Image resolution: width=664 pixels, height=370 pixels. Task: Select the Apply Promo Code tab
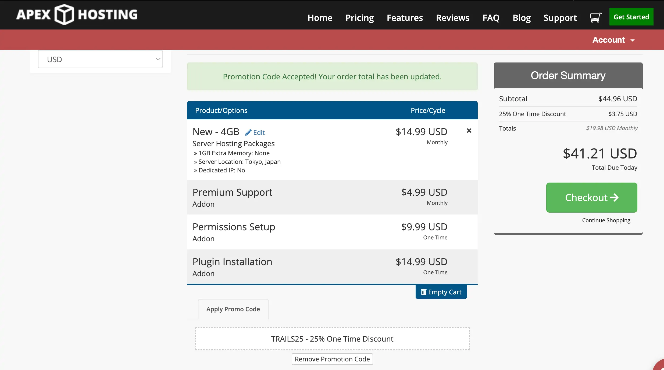coord(233,309)
